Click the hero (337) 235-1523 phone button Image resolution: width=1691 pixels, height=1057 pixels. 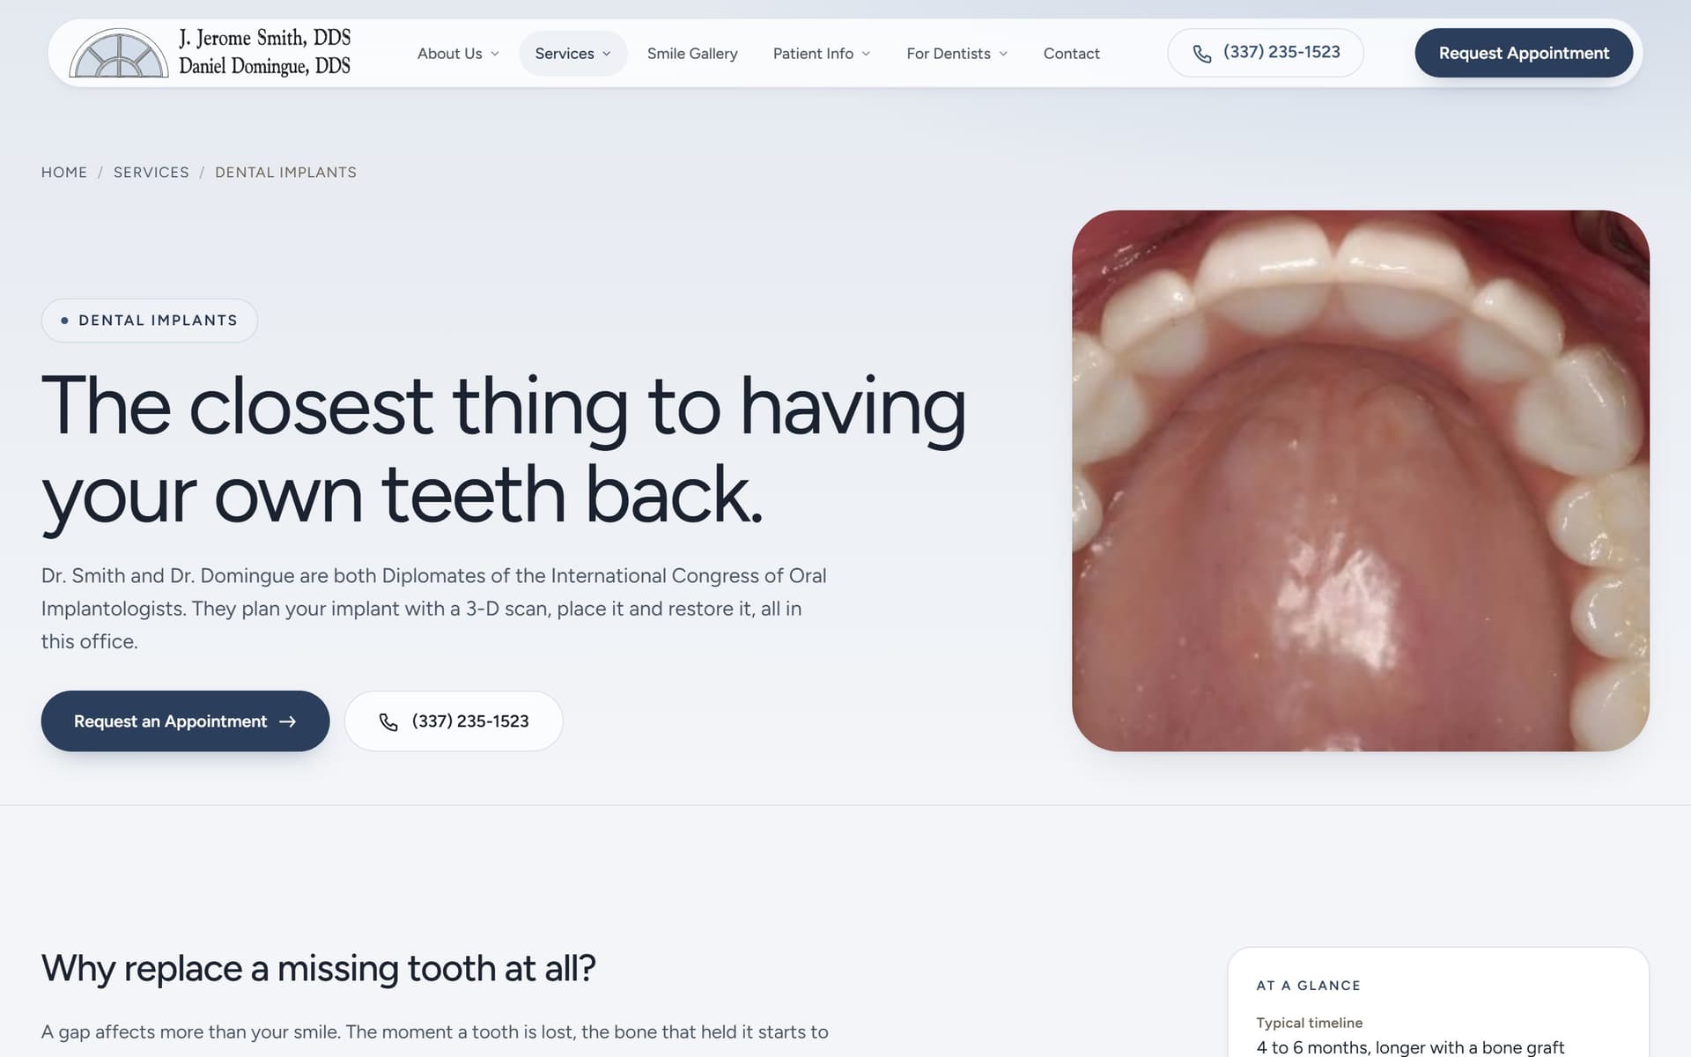[x=454, y=721]
